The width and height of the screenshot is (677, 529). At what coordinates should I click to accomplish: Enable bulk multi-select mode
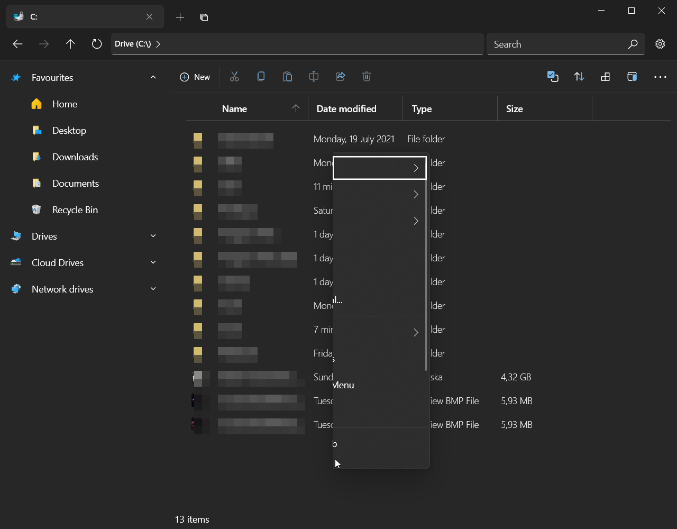(553, 77)
